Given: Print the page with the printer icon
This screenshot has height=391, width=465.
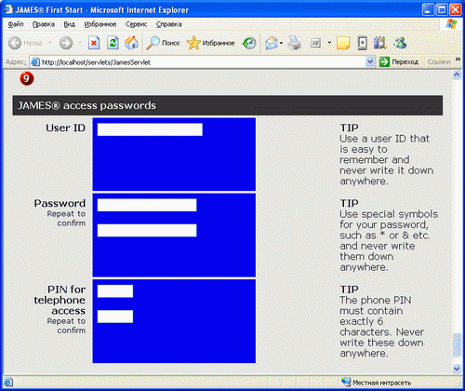Looking at the screenshot, I should (x=294, y=43).
